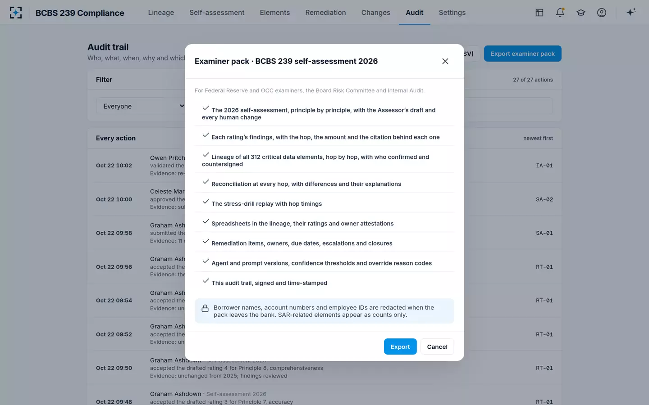Click the Oct 22 09:58 timestamp

click(x=114, y=233)
